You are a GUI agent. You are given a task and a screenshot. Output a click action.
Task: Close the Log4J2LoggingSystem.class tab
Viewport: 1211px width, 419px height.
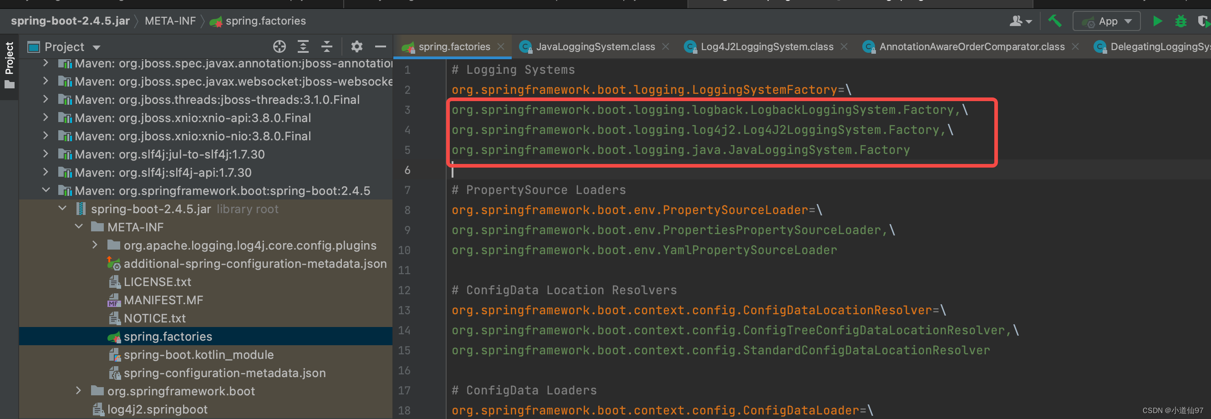pos(845,46)
